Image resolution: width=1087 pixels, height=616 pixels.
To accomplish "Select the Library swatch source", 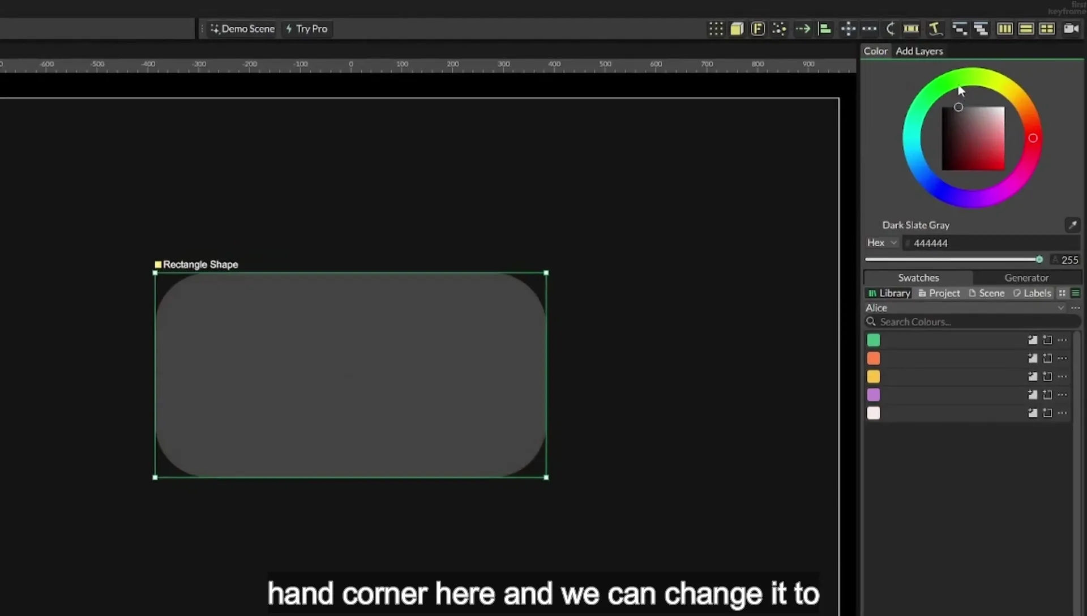I will pos(889,293).
